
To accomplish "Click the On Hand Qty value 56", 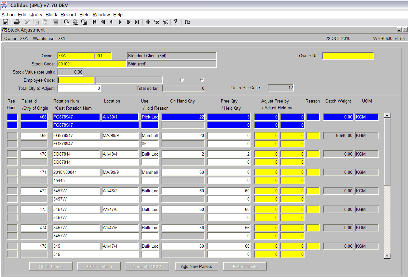I will tap(183, 228).
